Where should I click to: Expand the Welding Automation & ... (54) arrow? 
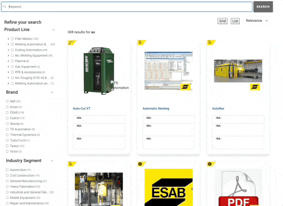click(x=8, y=44)
